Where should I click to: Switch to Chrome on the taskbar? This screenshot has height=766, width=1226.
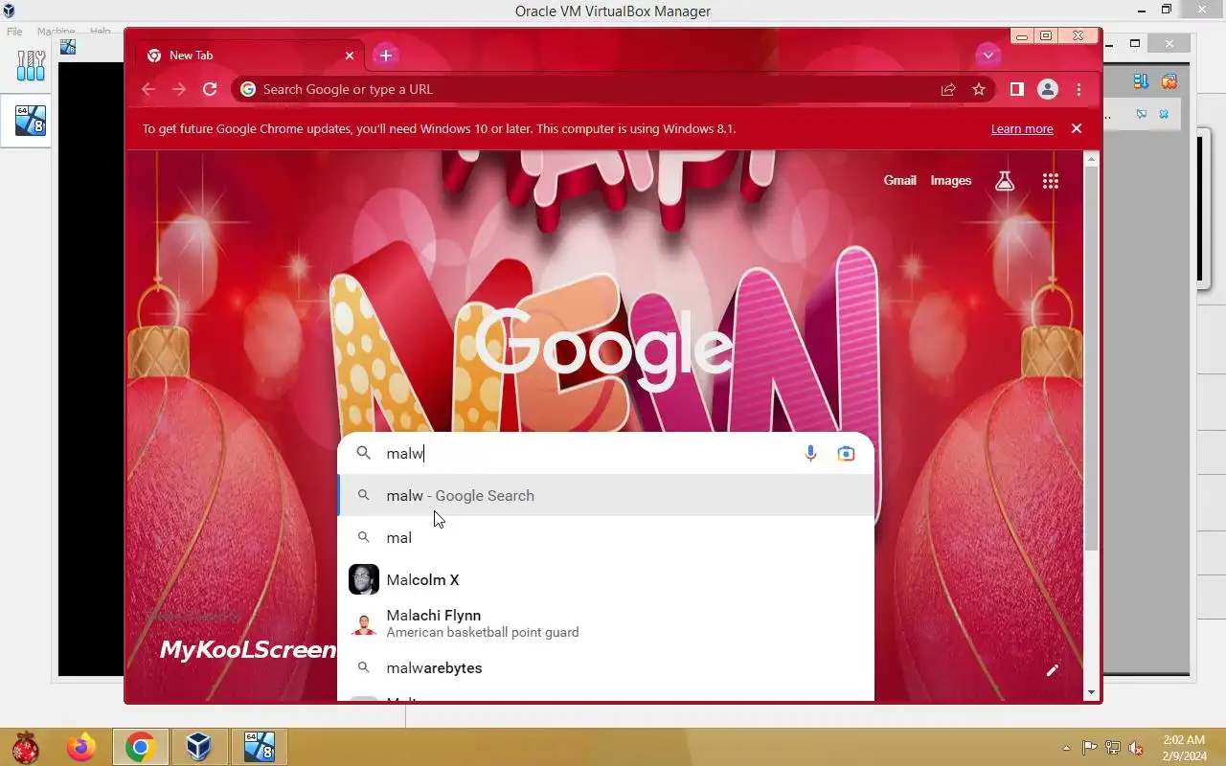pyautogui.click(x=141, y=747)
